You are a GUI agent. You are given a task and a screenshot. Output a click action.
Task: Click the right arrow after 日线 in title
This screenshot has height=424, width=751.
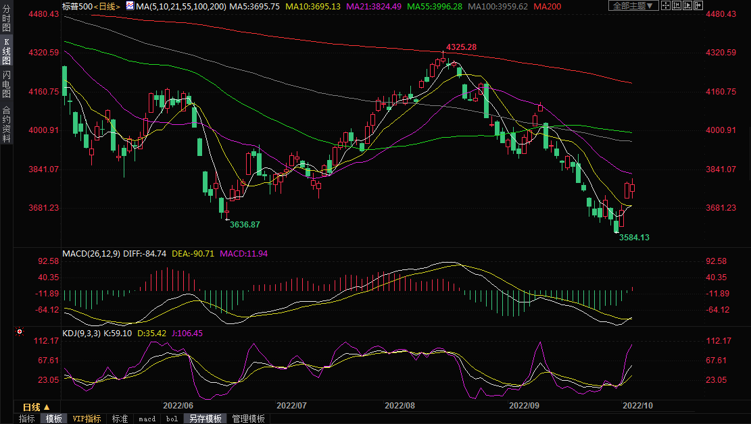click(118, 6)
